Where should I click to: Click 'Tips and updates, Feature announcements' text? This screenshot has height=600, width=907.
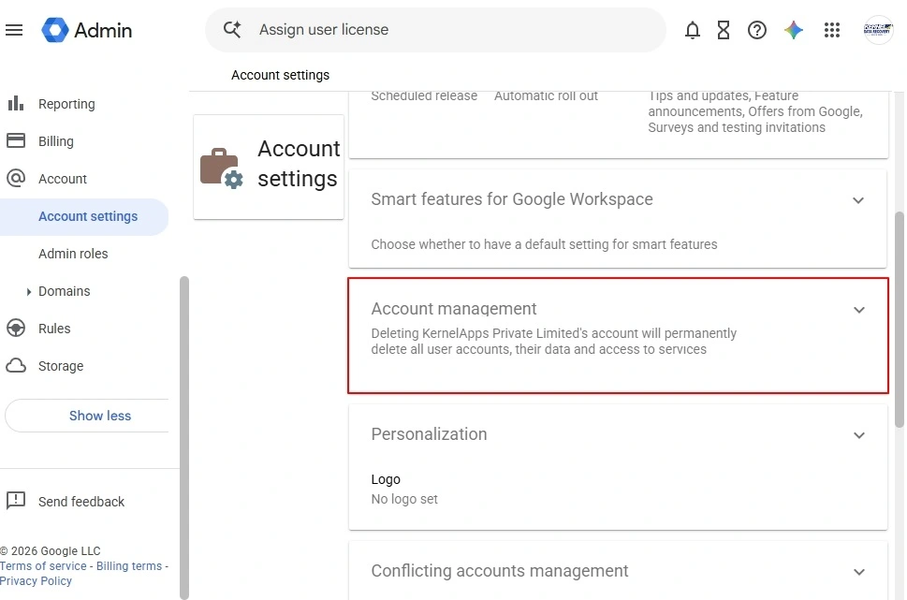pyautogui.click(x=754, y=111)
